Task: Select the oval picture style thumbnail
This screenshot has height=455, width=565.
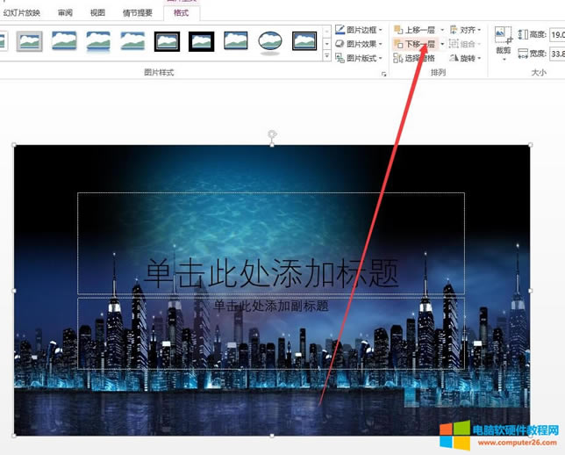Action: point(270,41)
